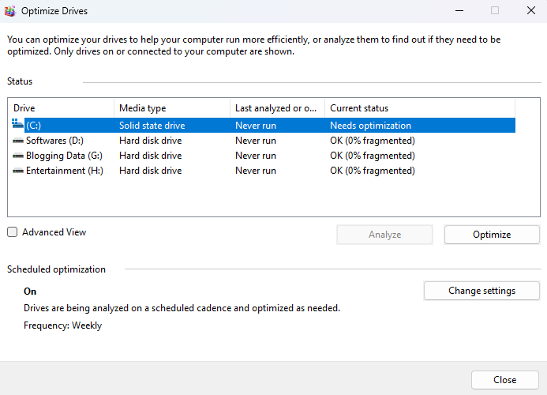Click the Current status column header
The height and width of the screenshot is (395, 547).
(420, 108)
